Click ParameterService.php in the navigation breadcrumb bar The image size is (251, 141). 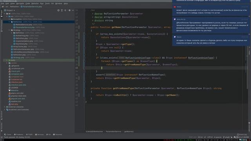pyautogui.click(x=31, y=7)
